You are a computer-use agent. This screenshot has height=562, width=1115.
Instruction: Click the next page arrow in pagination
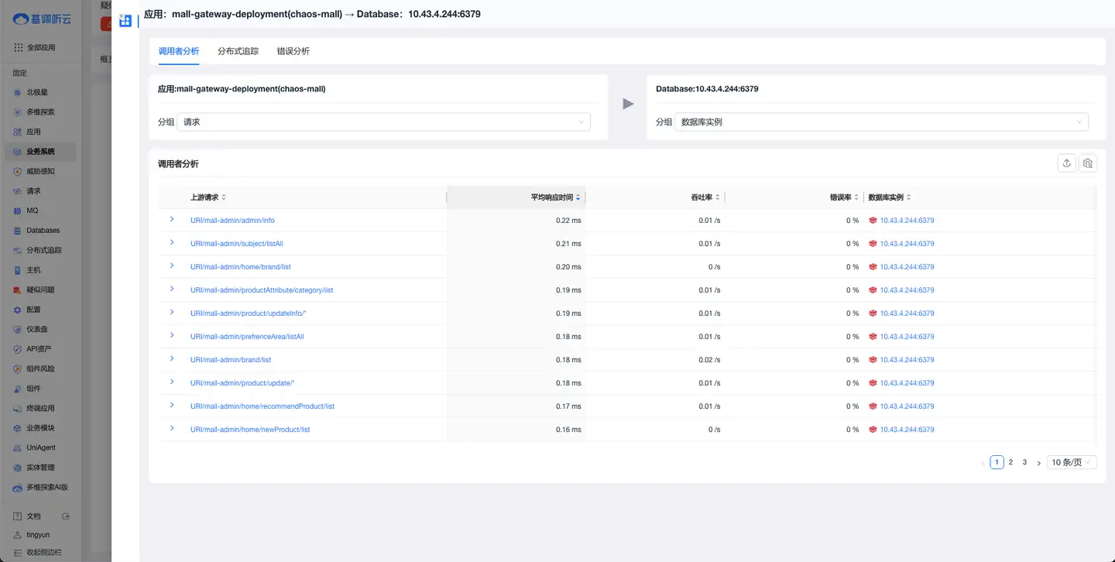tap(1039, 463)
